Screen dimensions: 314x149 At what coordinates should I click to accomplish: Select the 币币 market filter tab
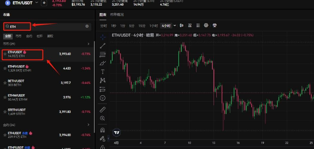tap(18, 36)
